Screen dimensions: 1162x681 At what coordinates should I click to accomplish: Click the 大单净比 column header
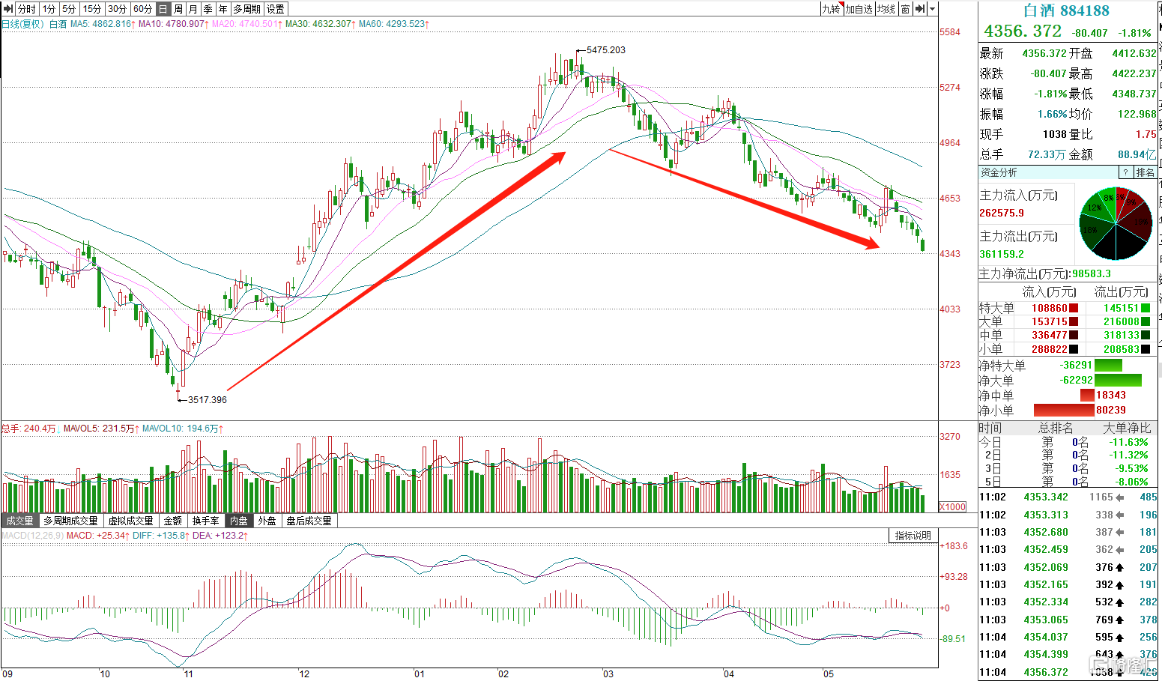click(x=1127, y=428)
